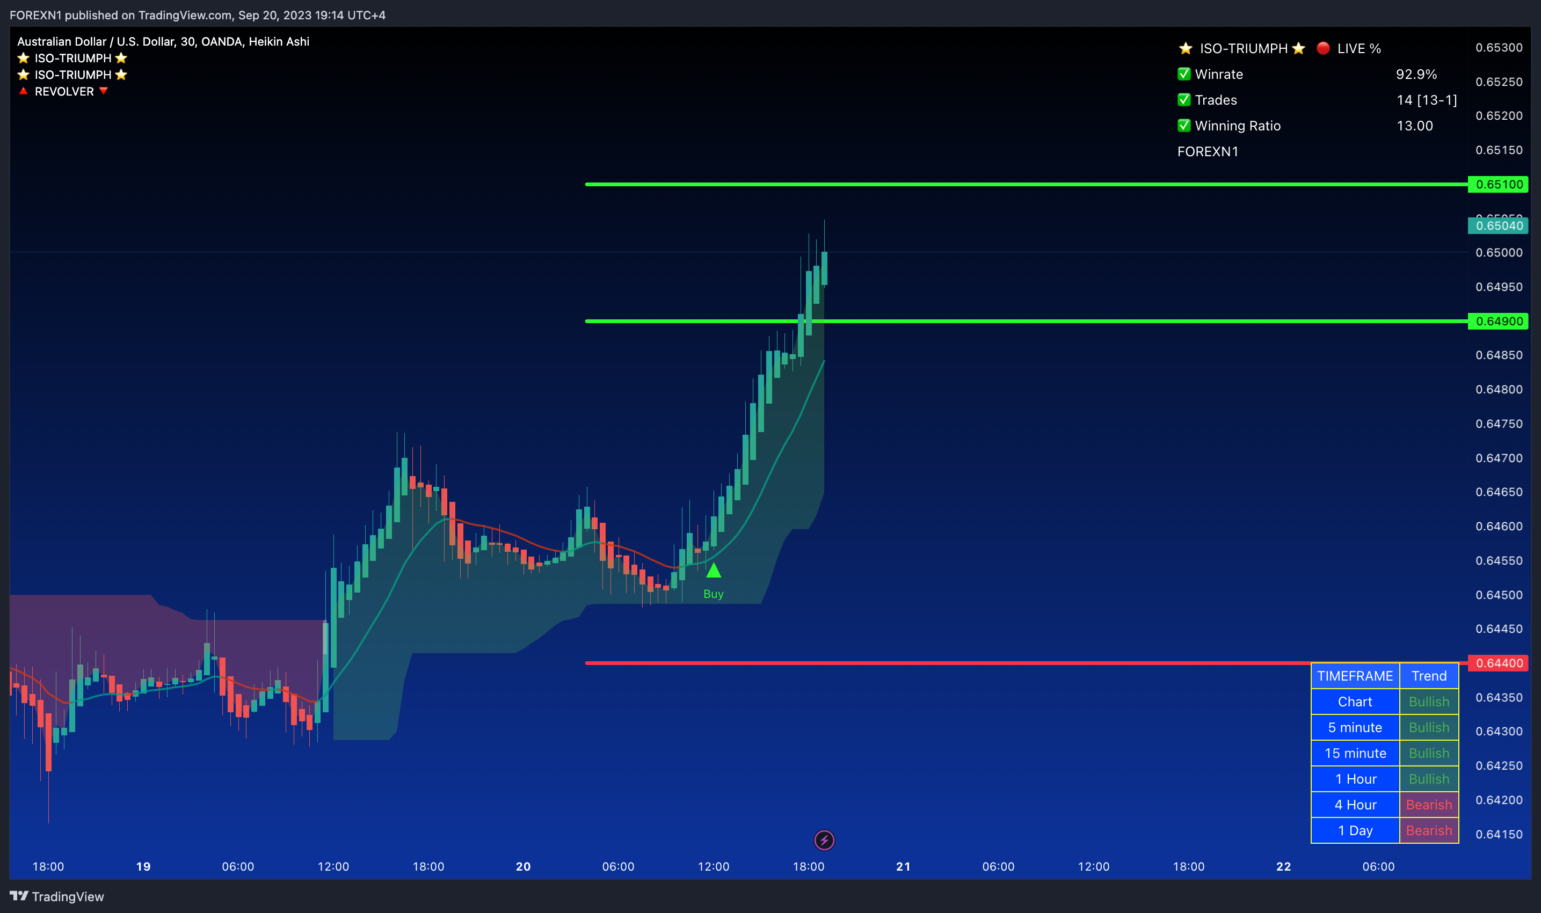Click the Trend header cell

(1429, 676)
